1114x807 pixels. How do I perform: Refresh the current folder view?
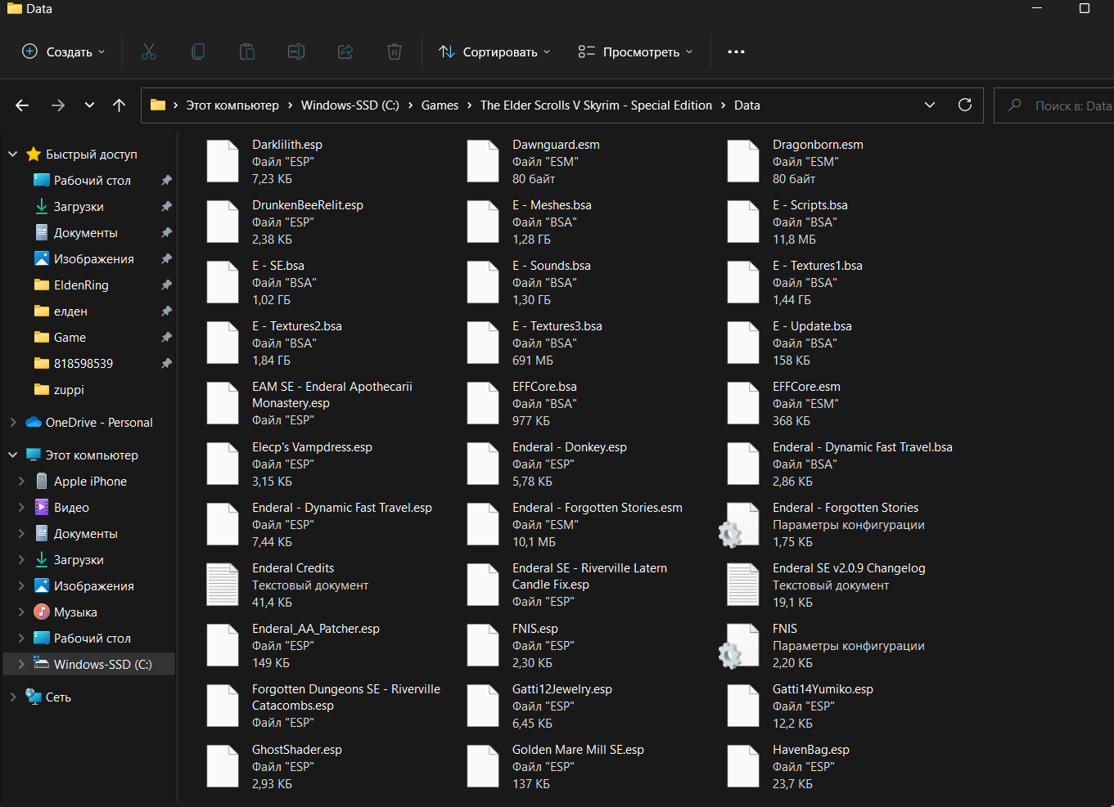(965, 105)
